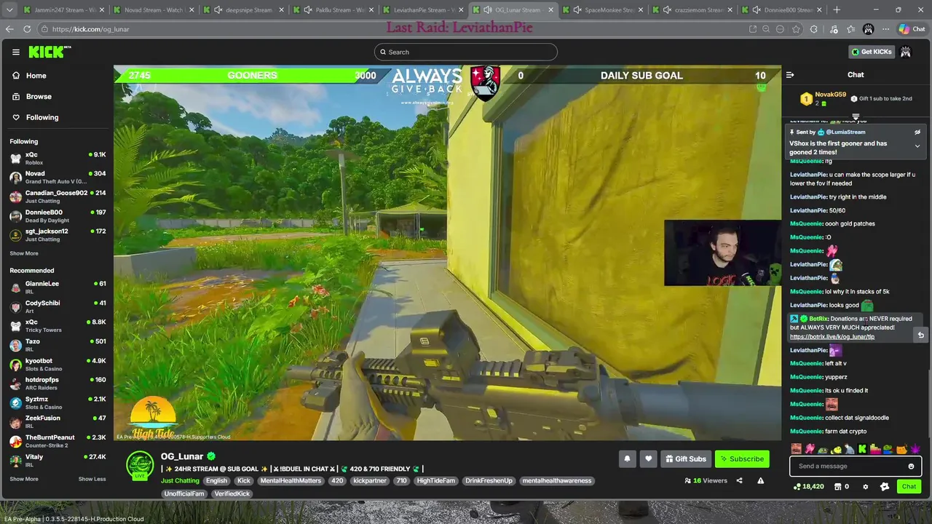Select the VerifiedKick tag
932x524 pixels.
pos(232,493)
